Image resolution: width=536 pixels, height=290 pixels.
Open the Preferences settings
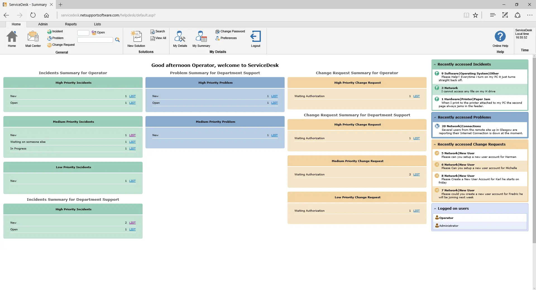tap(226, 38)
